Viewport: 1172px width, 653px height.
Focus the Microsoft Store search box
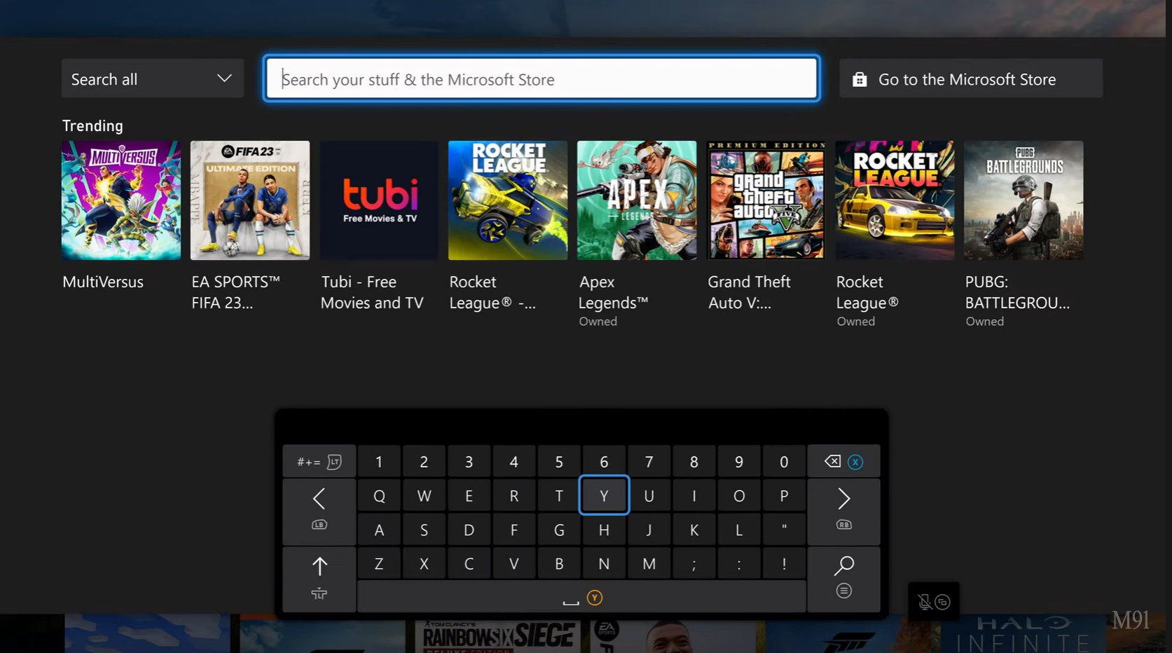pyautogui.click(x=542, y=78)
